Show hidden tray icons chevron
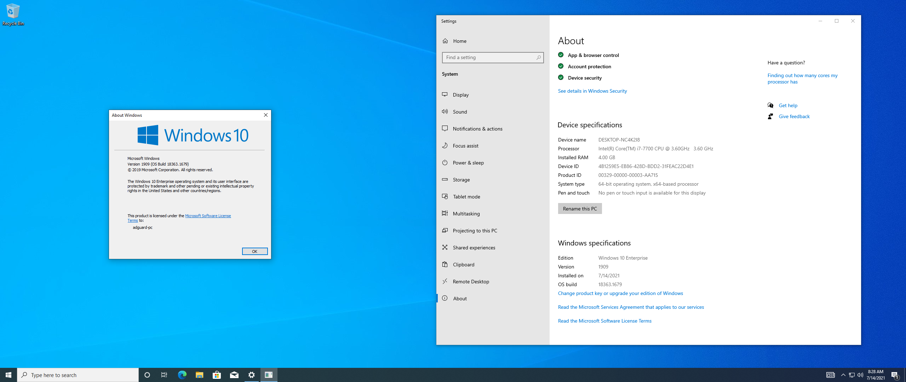This screenshot has height=382, width=906. tap(843, 375)
